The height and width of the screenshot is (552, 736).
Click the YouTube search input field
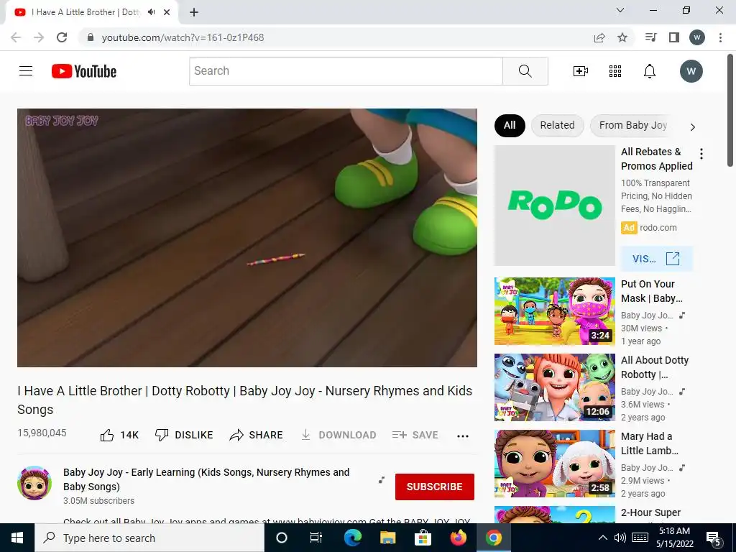(x=346, y=71)
